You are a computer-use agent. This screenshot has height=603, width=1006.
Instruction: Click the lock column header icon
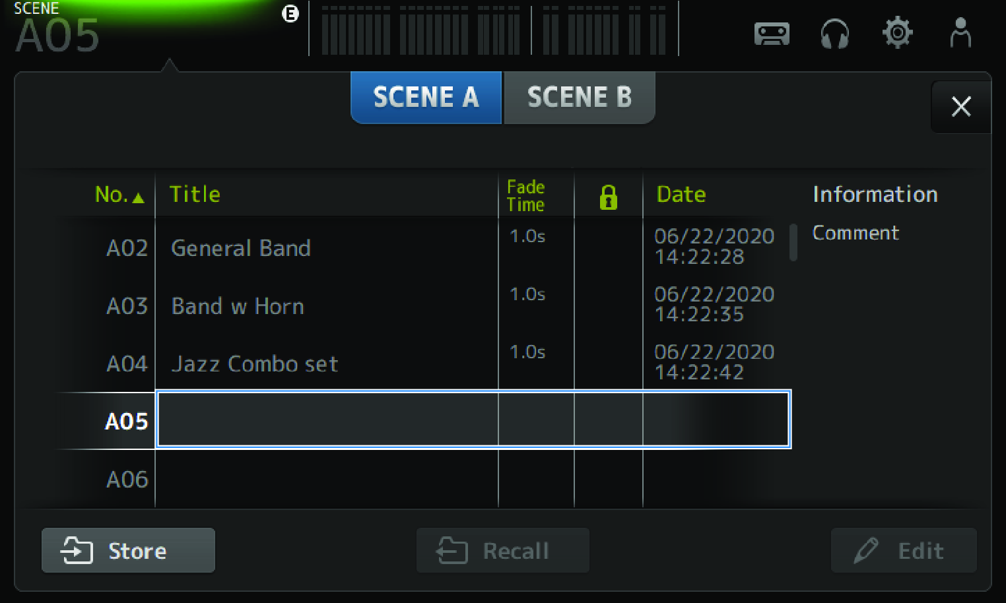coord(608,197)
